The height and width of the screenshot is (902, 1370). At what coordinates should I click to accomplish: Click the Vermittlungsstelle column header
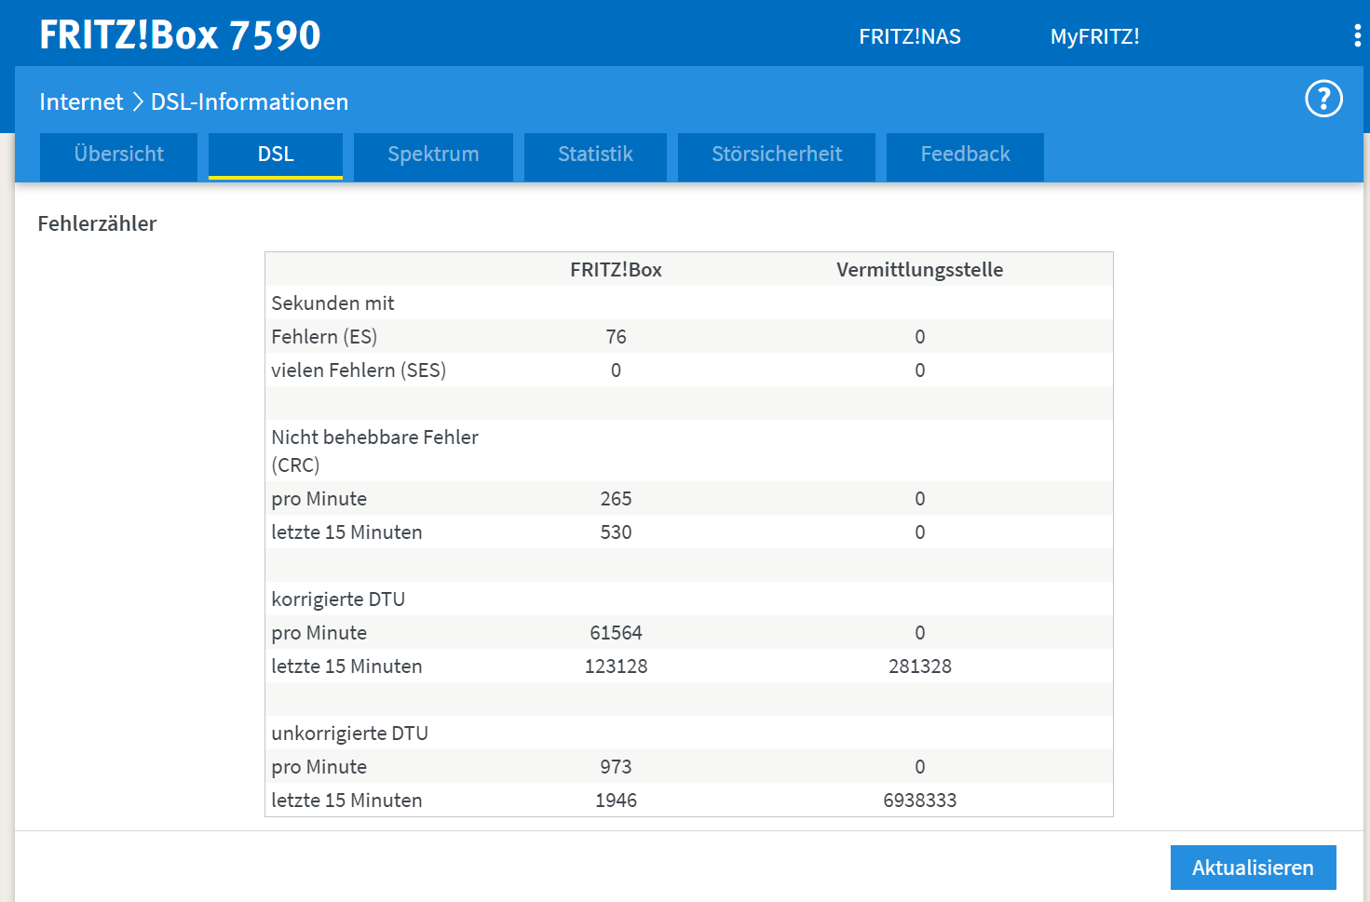pos(919,270)
